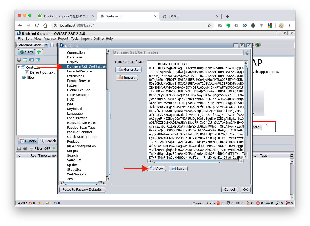Viewport: 310px width, 226px height.
Task: Select Encode/Decode in Options list
Action: click(79, 71)
